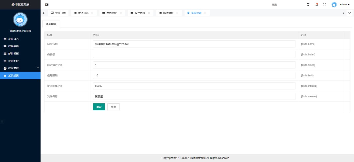Click the 发信间隔(秒) input field

tap(194, 86)
